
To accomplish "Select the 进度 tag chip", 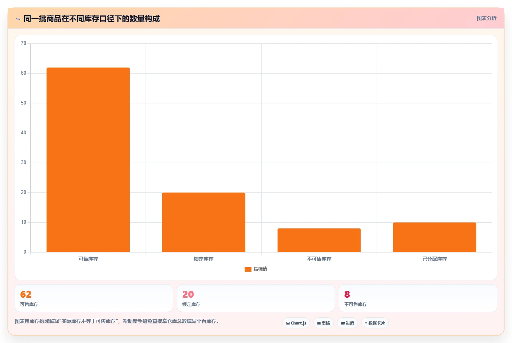I will 348,323.
